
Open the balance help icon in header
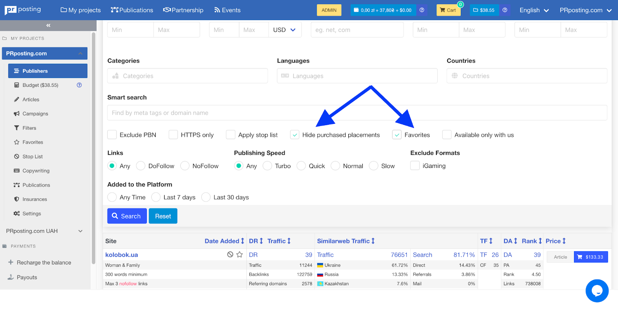point(422,10)
